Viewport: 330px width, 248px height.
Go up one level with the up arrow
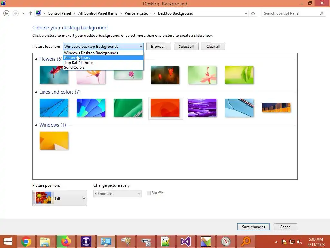31,13
